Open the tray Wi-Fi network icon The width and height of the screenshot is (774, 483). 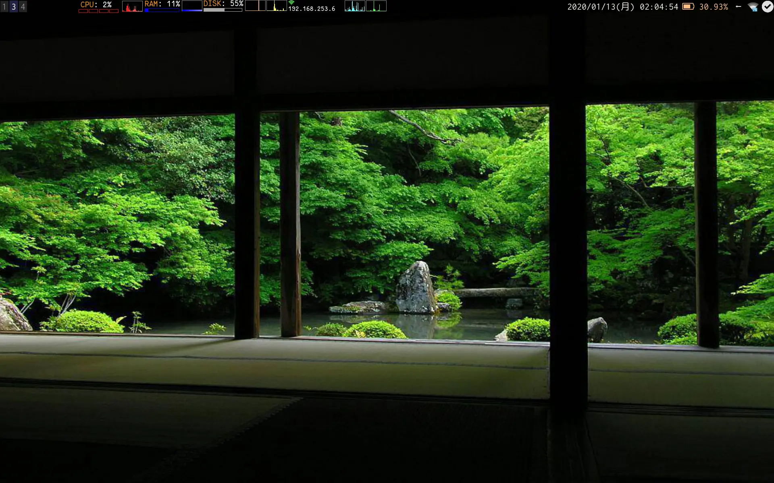click(753, 7)
